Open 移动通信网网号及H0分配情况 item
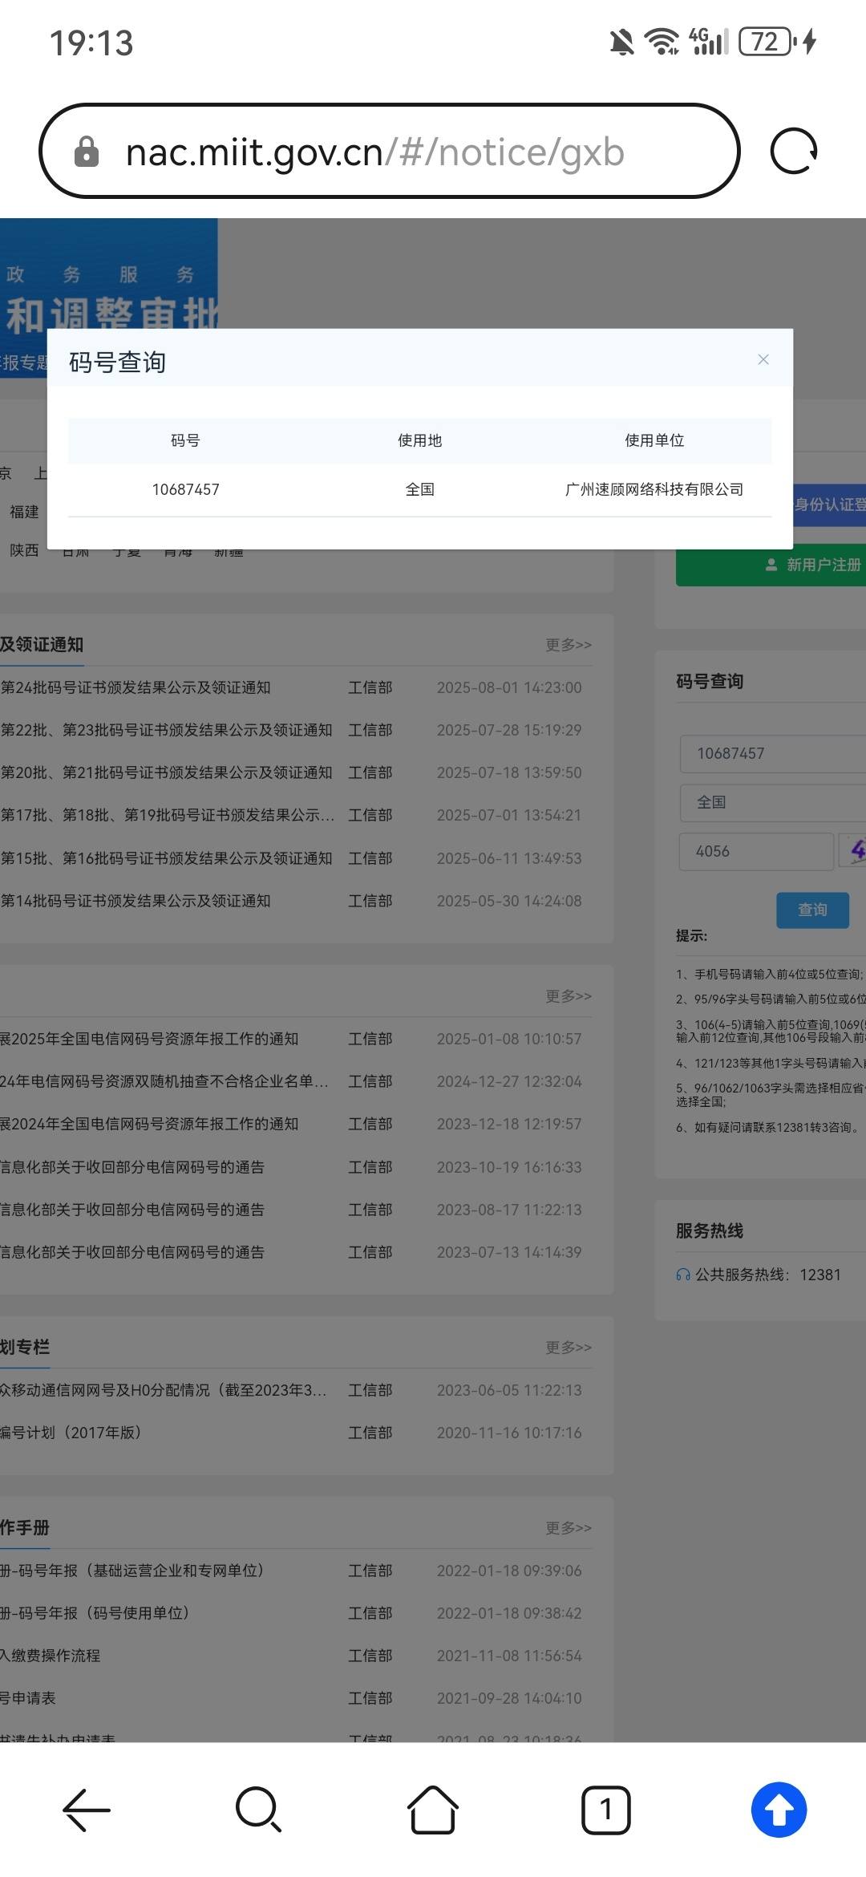This screenshot has width=866, height=1877. tap(164, 1390)
